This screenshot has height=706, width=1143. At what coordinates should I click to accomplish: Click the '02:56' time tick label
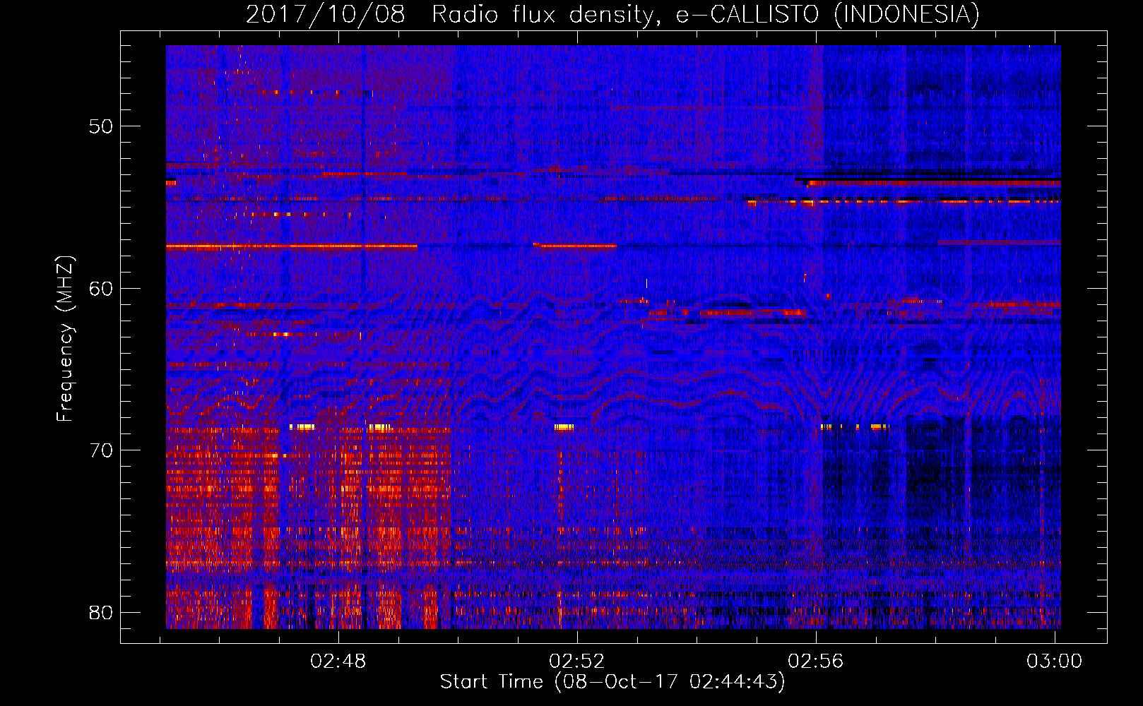[x=816, y=662]
